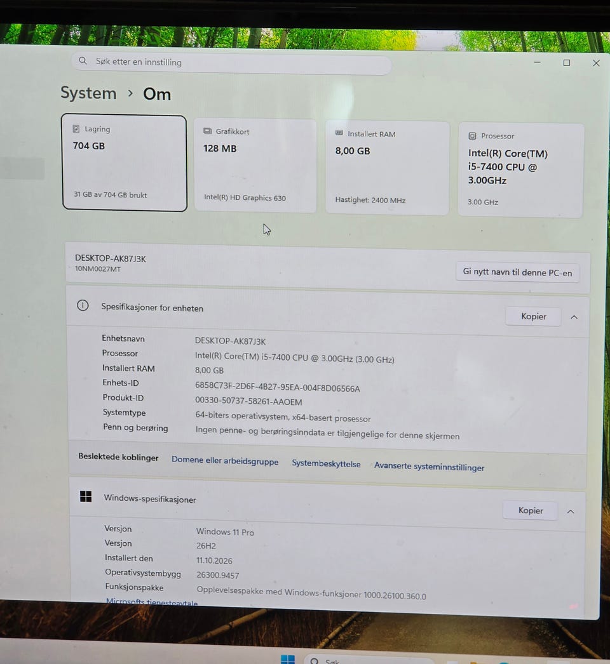This screenshot has width=610, height=664.
Task: Open Microsofts tjenesteavtale link
Action: 152,602
